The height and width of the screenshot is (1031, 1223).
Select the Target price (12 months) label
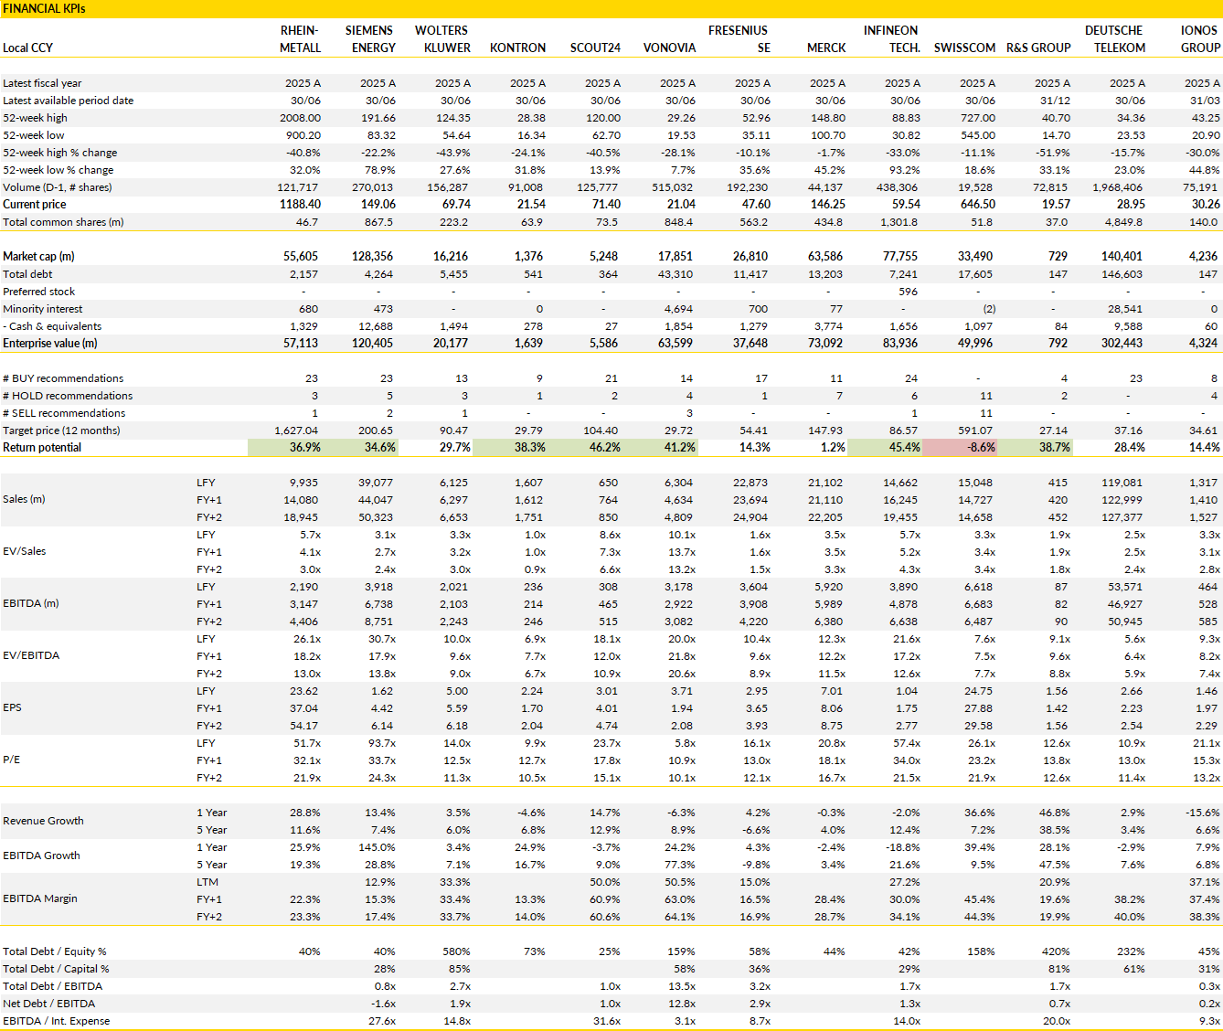(x=61, y=430)
